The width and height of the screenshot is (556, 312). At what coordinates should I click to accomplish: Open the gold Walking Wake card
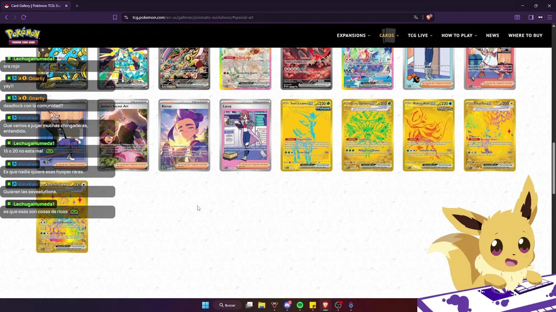[429, 135]
